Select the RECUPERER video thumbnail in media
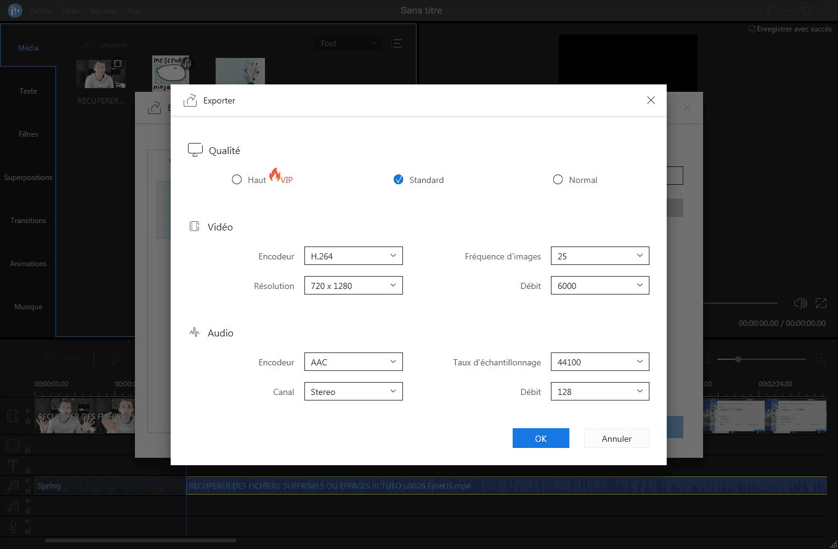The width and height of the screenshot is (838, 549). (x=101, y=74)
